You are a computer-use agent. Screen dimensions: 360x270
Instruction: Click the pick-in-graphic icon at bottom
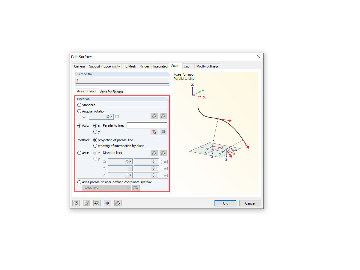click(118, 203)
